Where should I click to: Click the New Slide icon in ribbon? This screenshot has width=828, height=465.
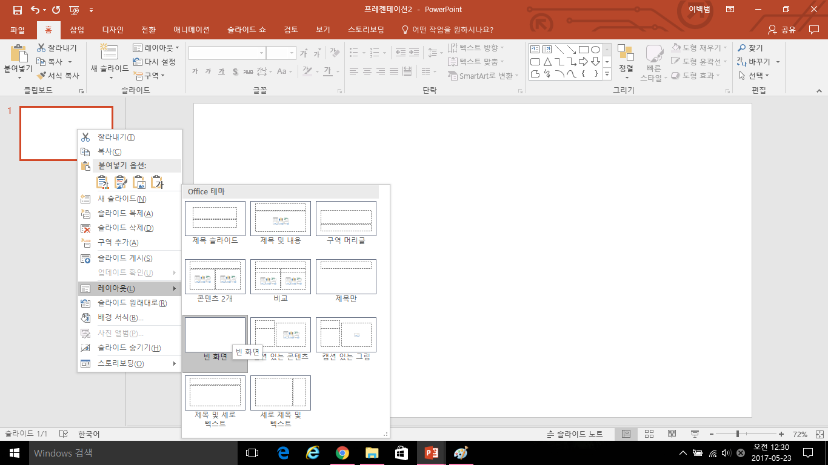pos(109,52)
